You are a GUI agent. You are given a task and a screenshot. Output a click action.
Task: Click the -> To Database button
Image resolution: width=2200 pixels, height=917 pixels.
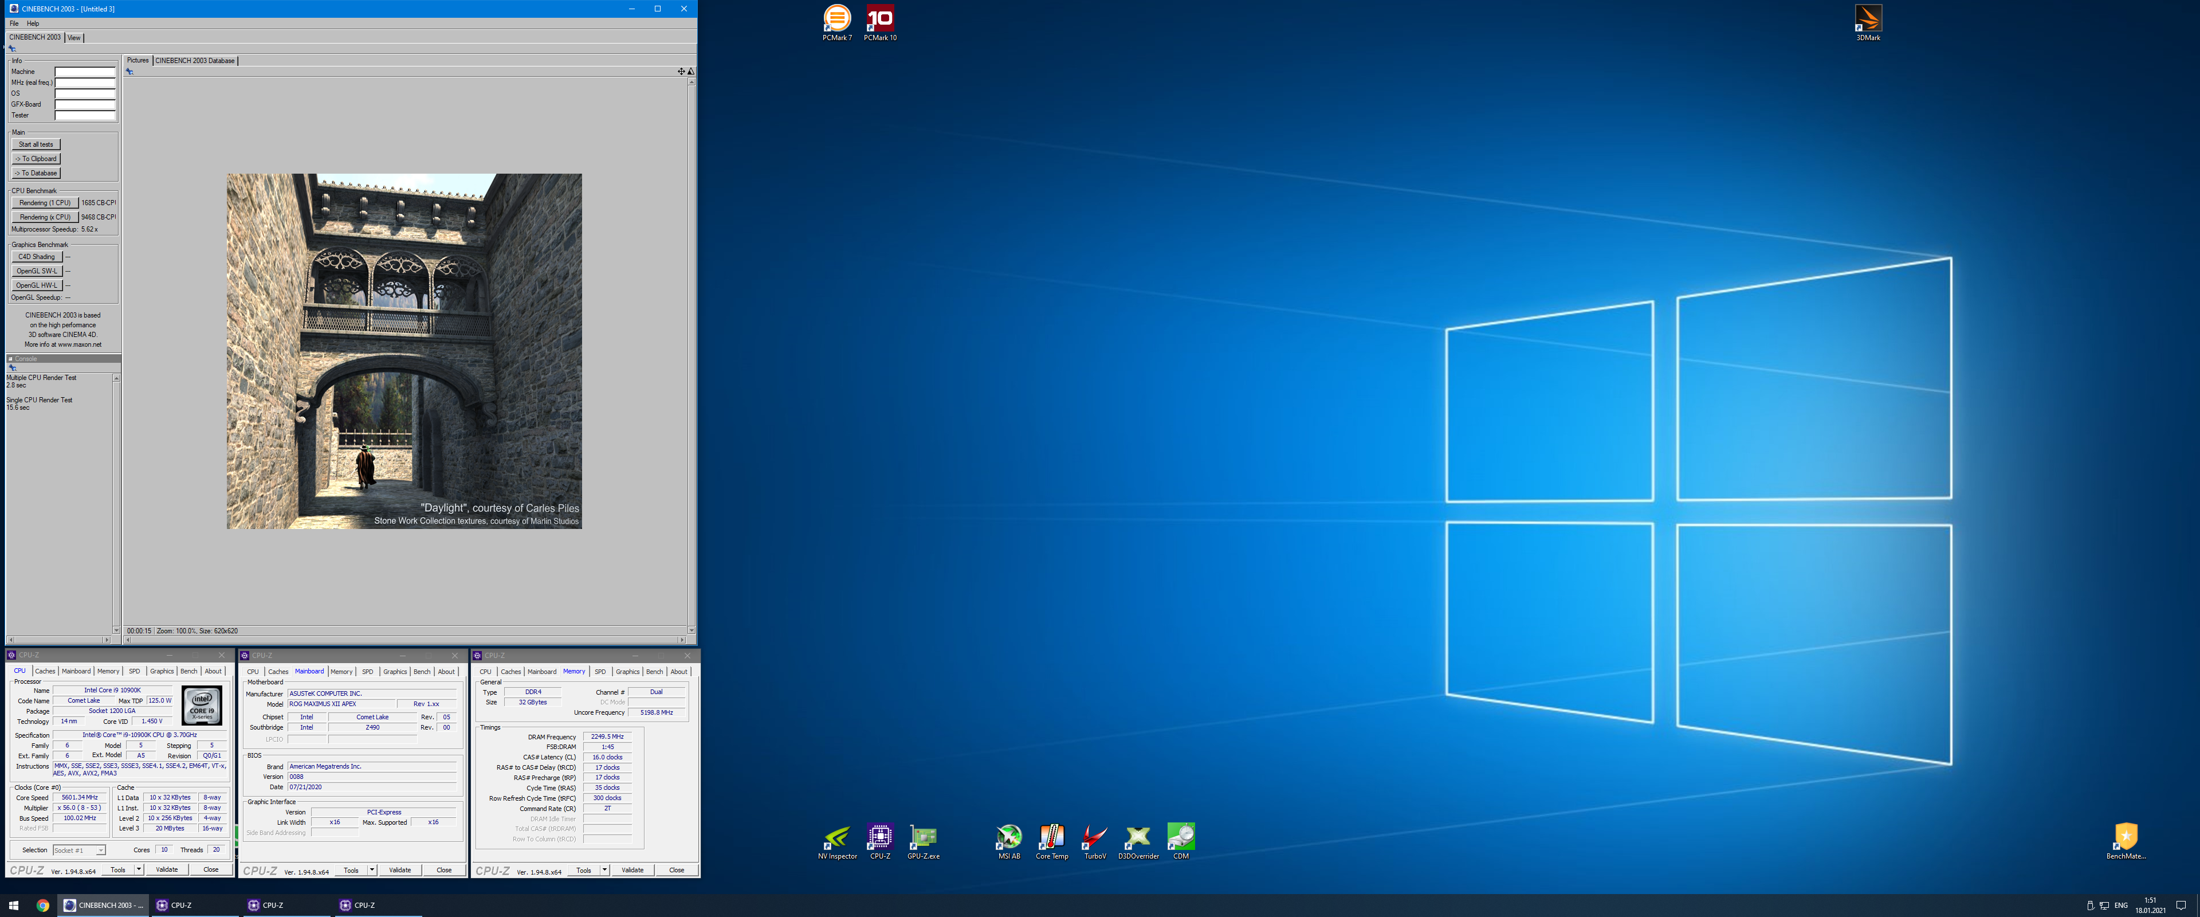click(36, 174)
